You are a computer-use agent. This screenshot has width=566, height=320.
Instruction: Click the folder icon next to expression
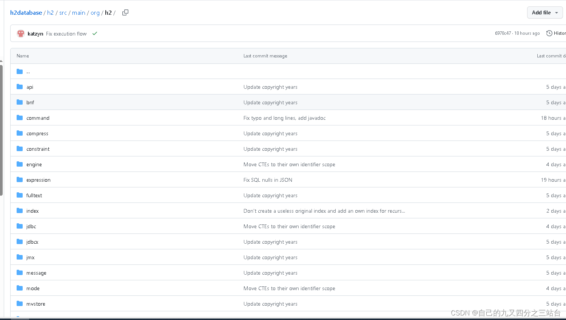[x=20, y=180]
